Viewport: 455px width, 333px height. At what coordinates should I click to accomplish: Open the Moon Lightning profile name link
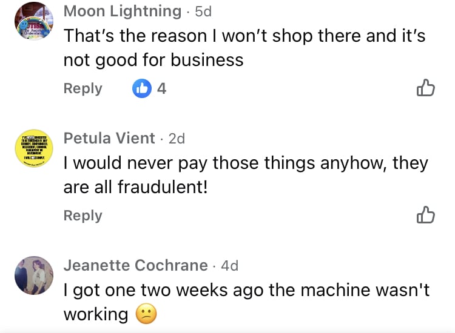123,12
